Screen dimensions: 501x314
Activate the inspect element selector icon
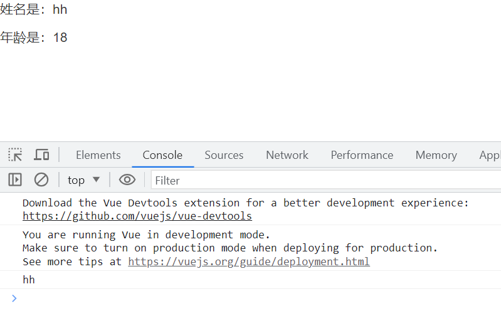coord(15,154)
